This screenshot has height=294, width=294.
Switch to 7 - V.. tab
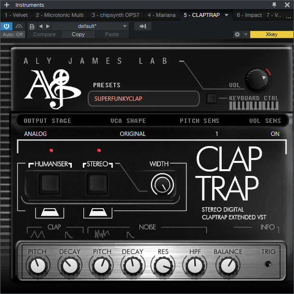(274, 15)
